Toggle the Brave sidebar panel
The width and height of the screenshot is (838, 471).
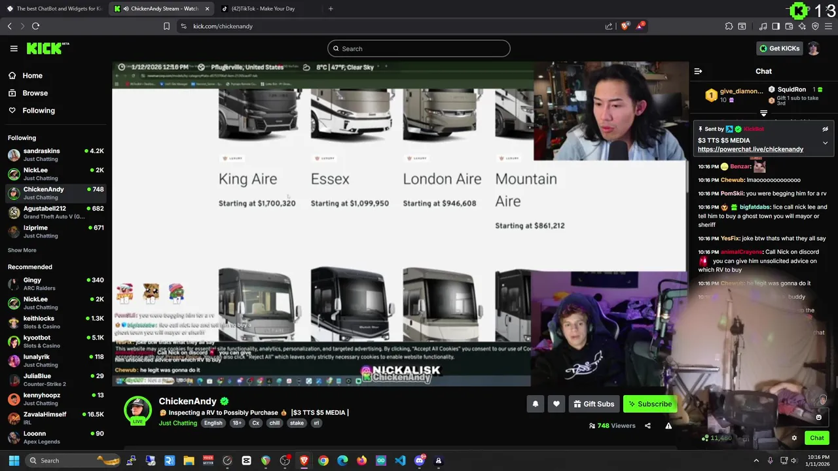776,26
